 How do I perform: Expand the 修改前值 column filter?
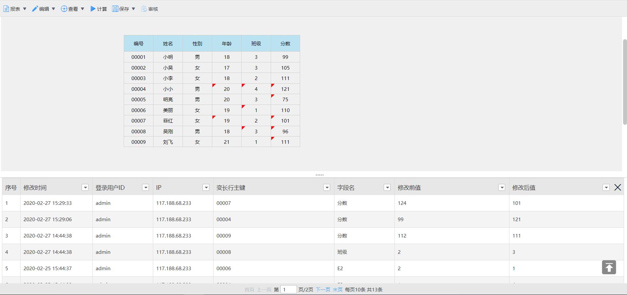(x=502, y=188)
